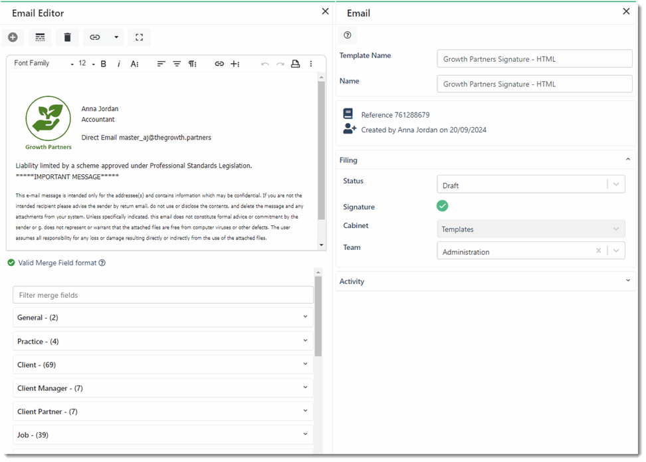Click the undo icon
This screenshot has width=646, height=462.
point(265,64)
